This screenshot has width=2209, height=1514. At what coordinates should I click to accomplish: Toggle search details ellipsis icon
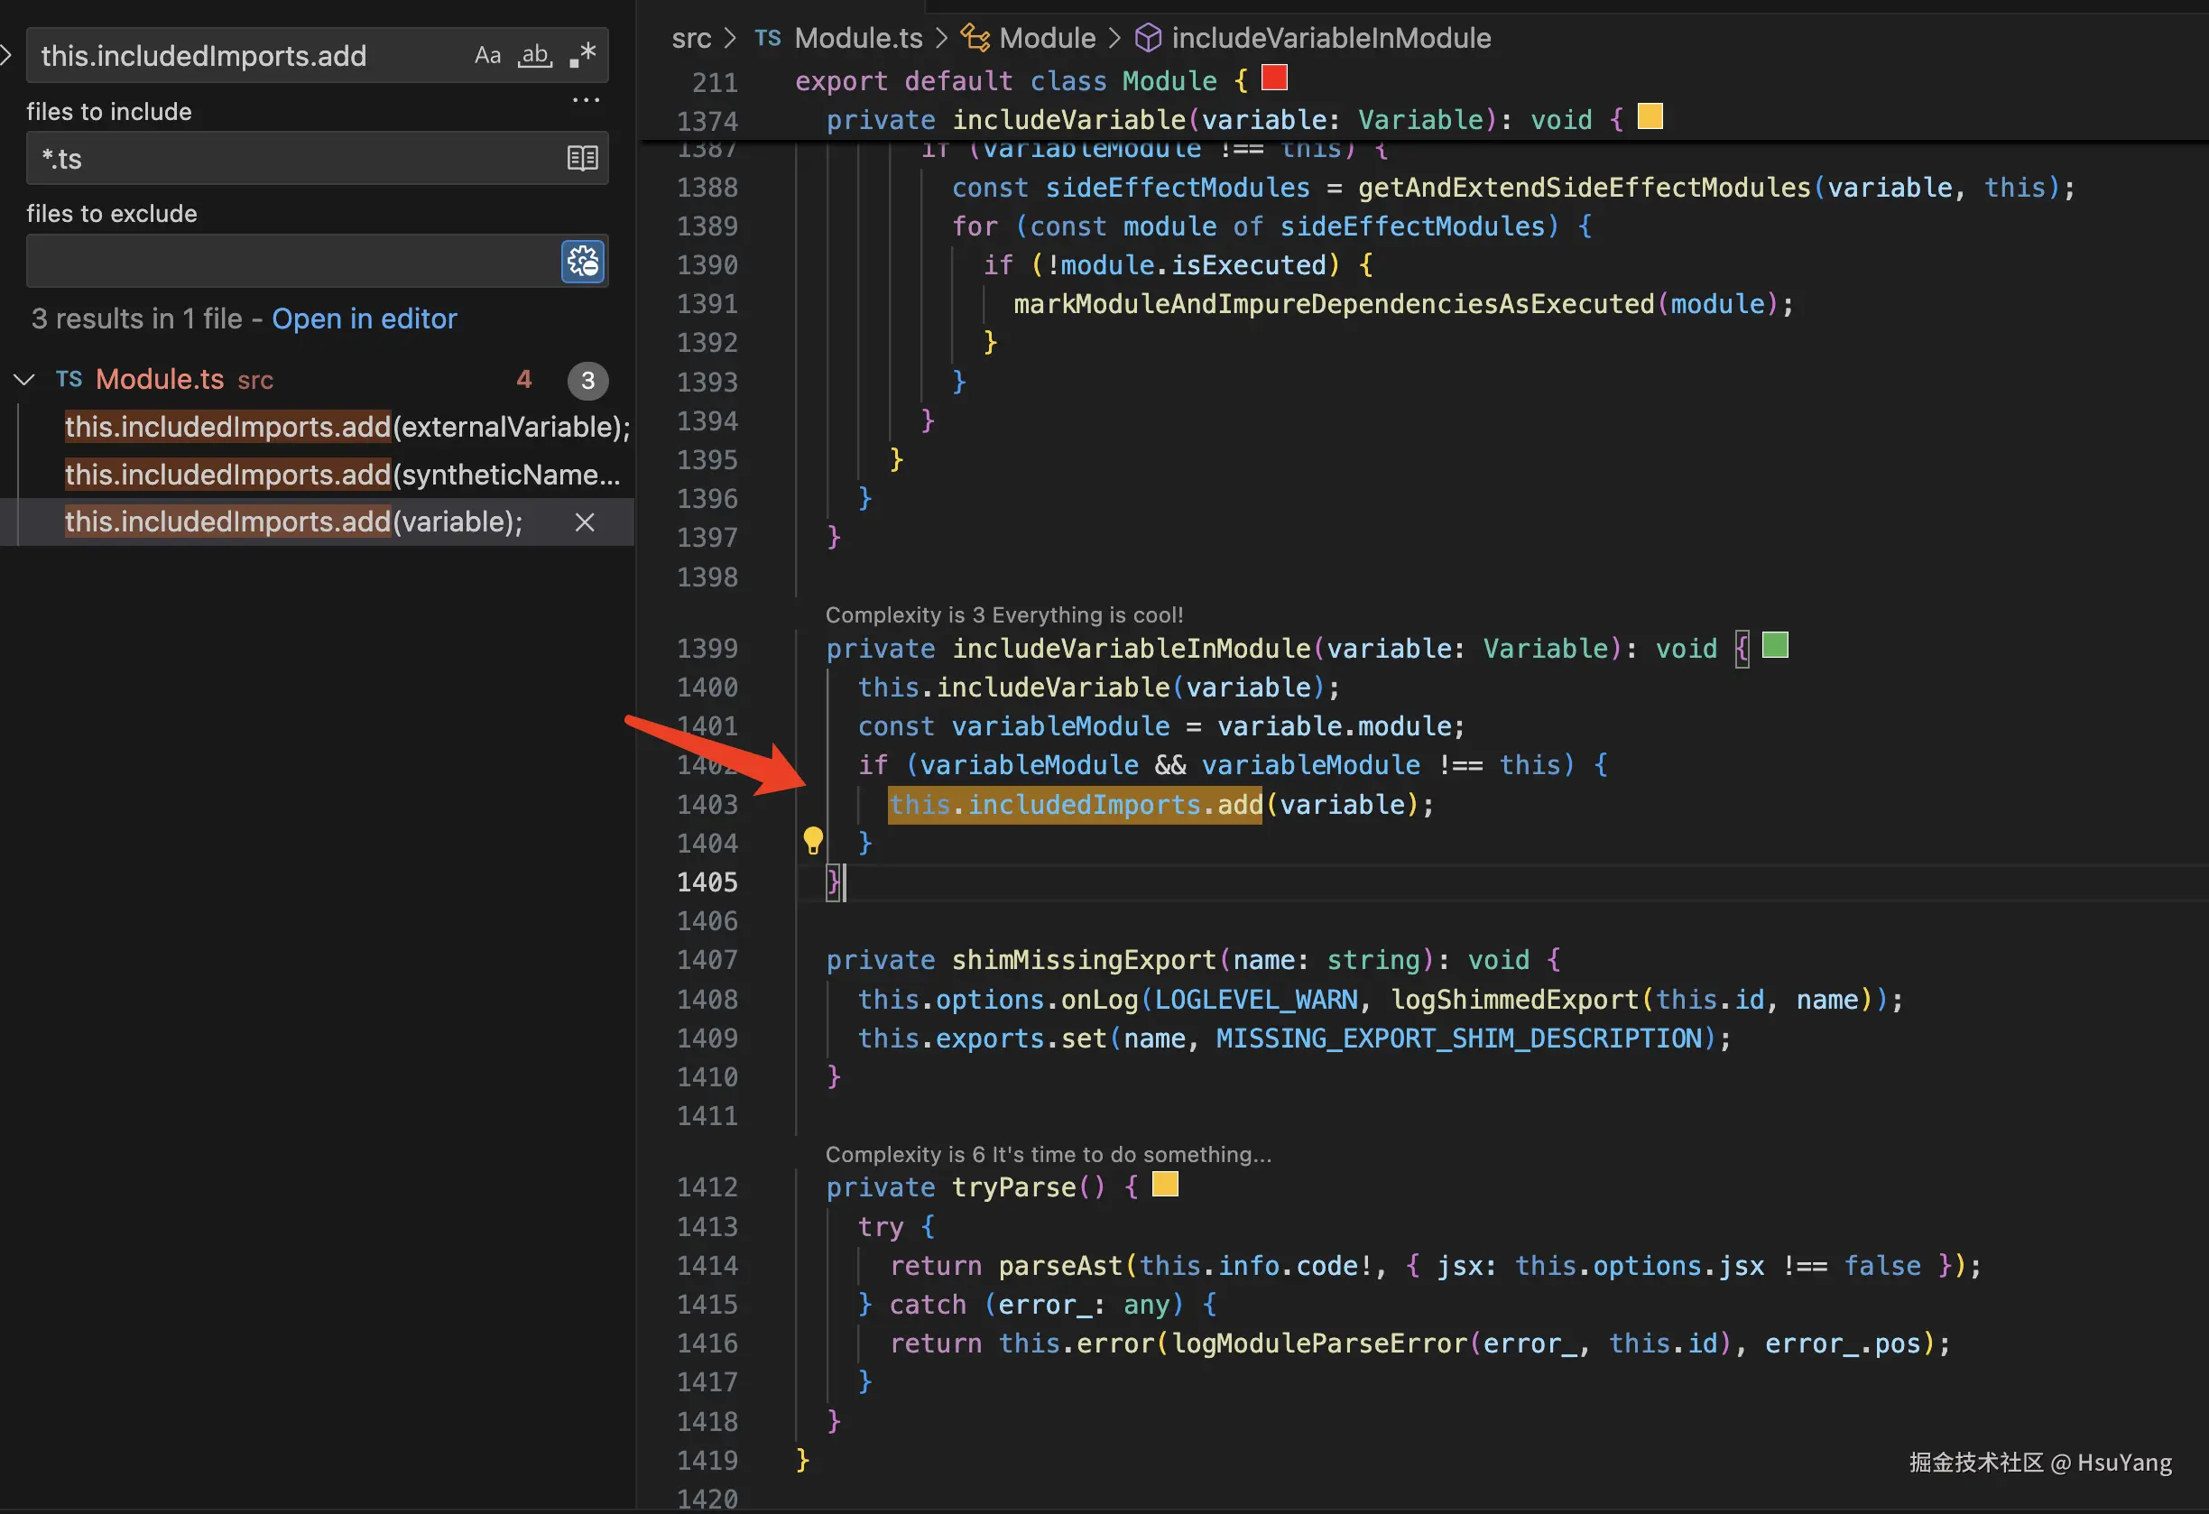tap(586, 100)
